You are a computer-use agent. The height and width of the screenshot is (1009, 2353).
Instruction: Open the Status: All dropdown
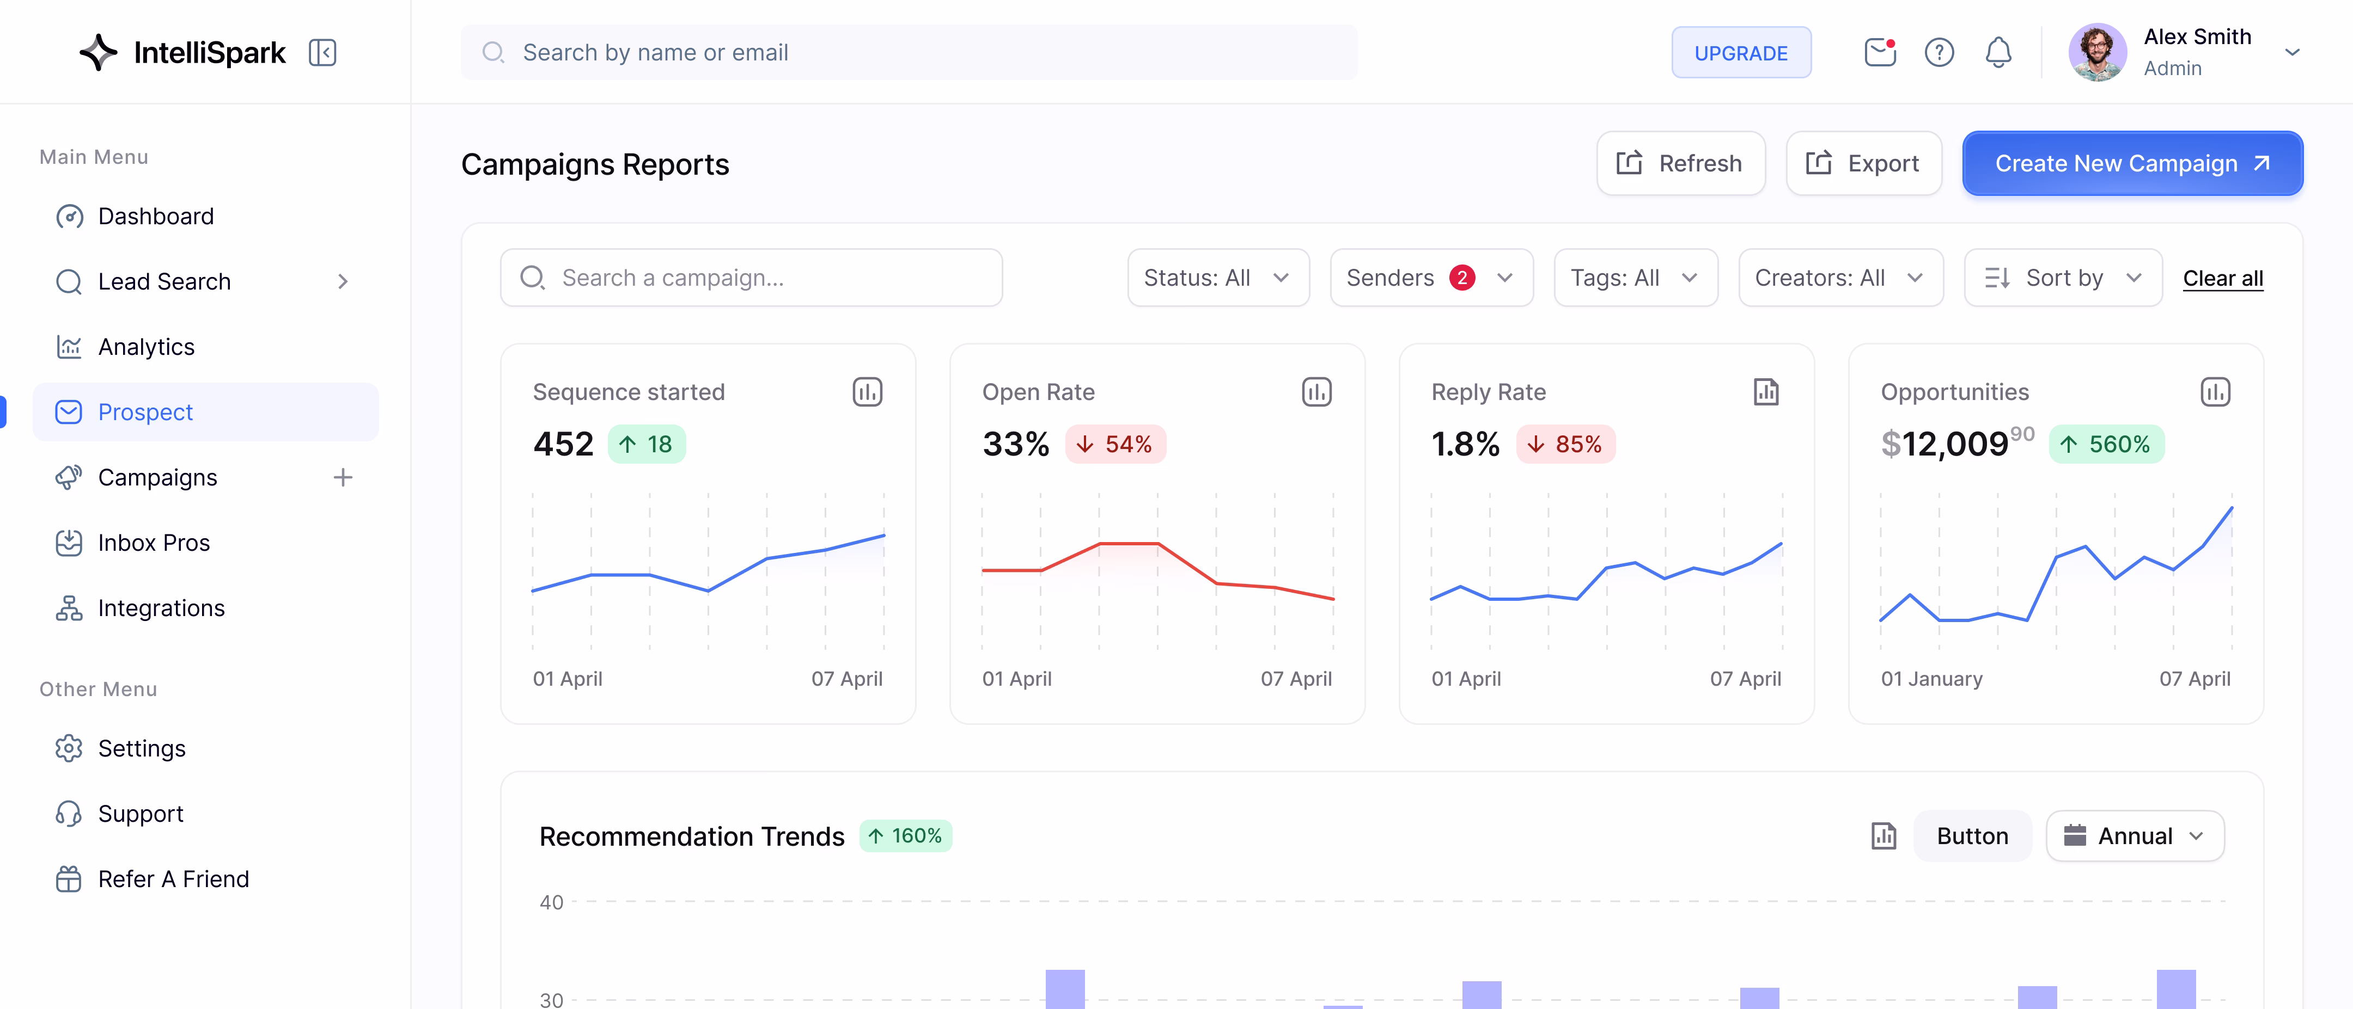pyautogui.click(x=1217, y=278)
